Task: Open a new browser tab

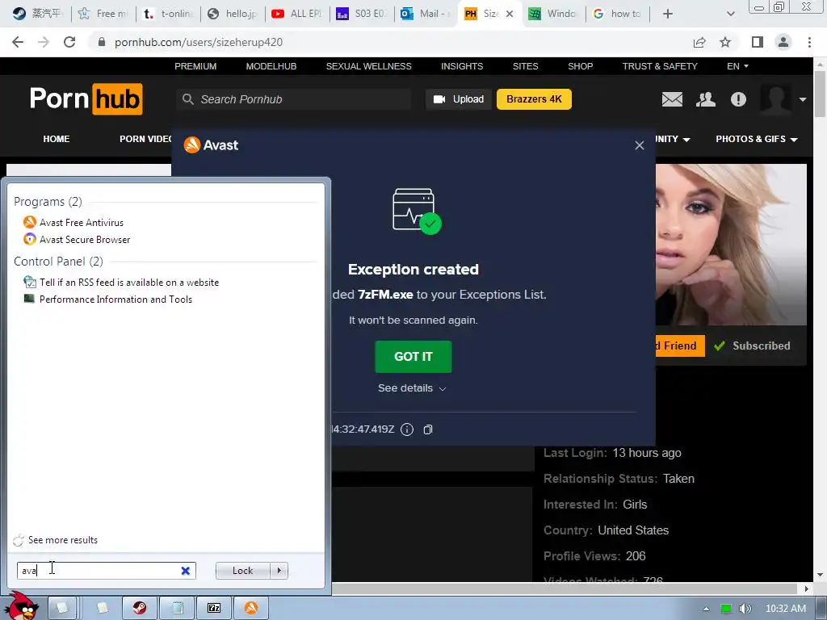Action: (x=667, y=14)
